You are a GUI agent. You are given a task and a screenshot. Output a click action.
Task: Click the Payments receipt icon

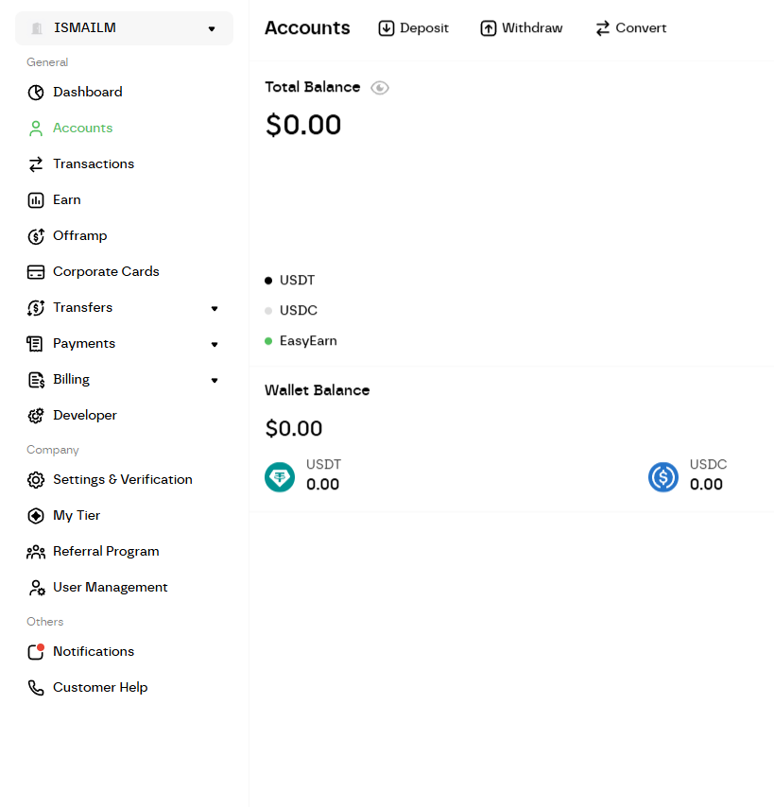click(x=34, y=344)
